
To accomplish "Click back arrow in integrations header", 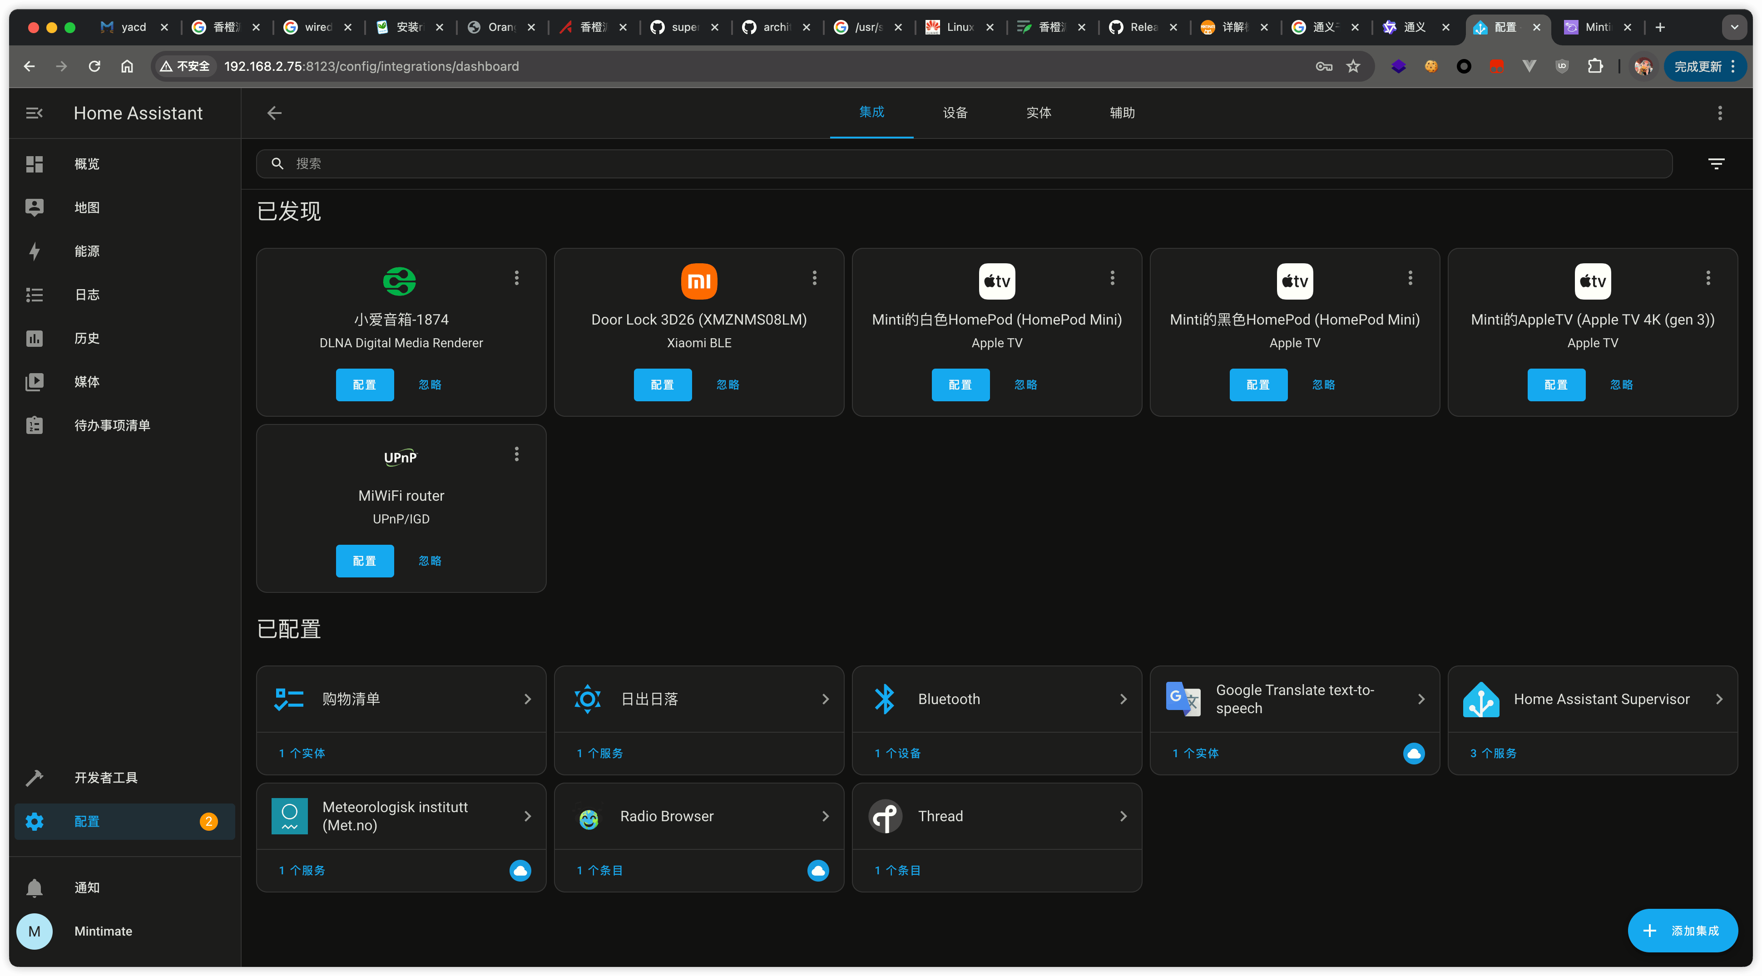I will (274, 113).
